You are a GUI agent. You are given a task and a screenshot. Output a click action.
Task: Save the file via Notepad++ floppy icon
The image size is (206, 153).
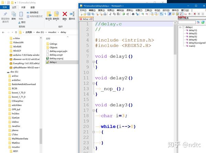point(89,14)
